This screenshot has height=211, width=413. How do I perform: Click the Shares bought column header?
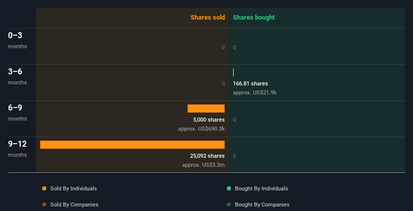tap(254, 18)
